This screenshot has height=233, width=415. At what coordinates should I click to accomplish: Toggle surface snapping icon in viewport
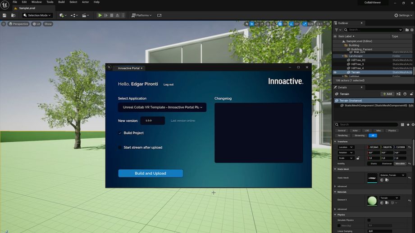(x=274, y=24)
